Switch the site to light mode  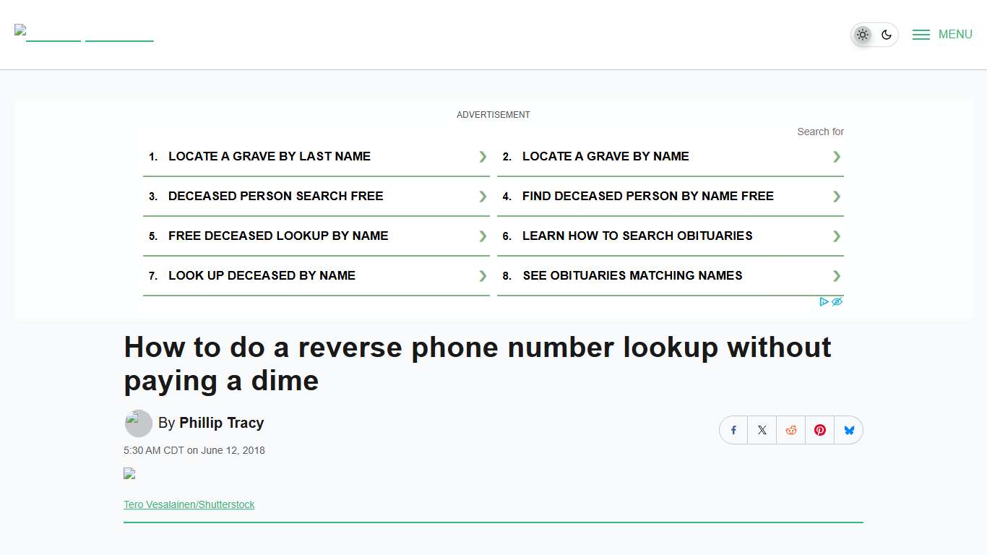tap(863, 34)
